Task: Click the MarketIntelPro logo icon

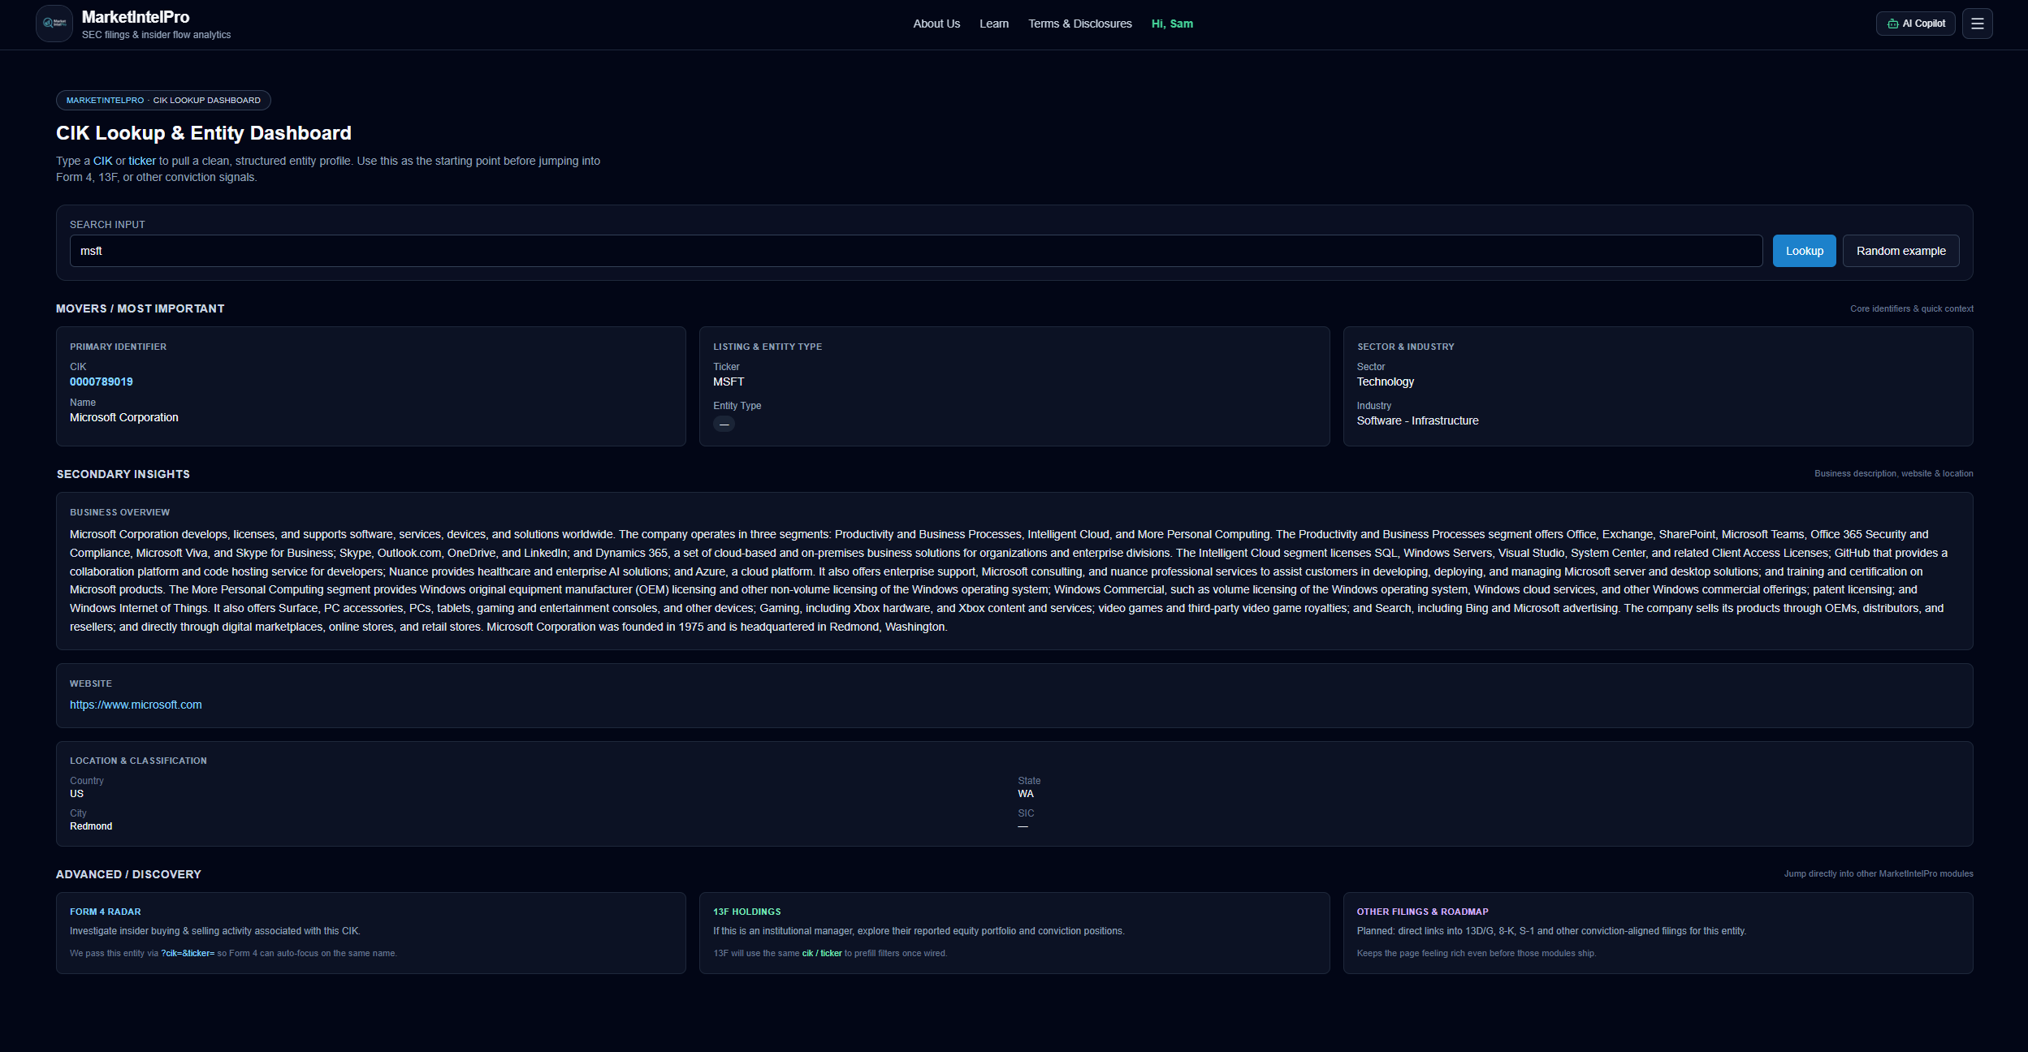Action: click(54, 24)
